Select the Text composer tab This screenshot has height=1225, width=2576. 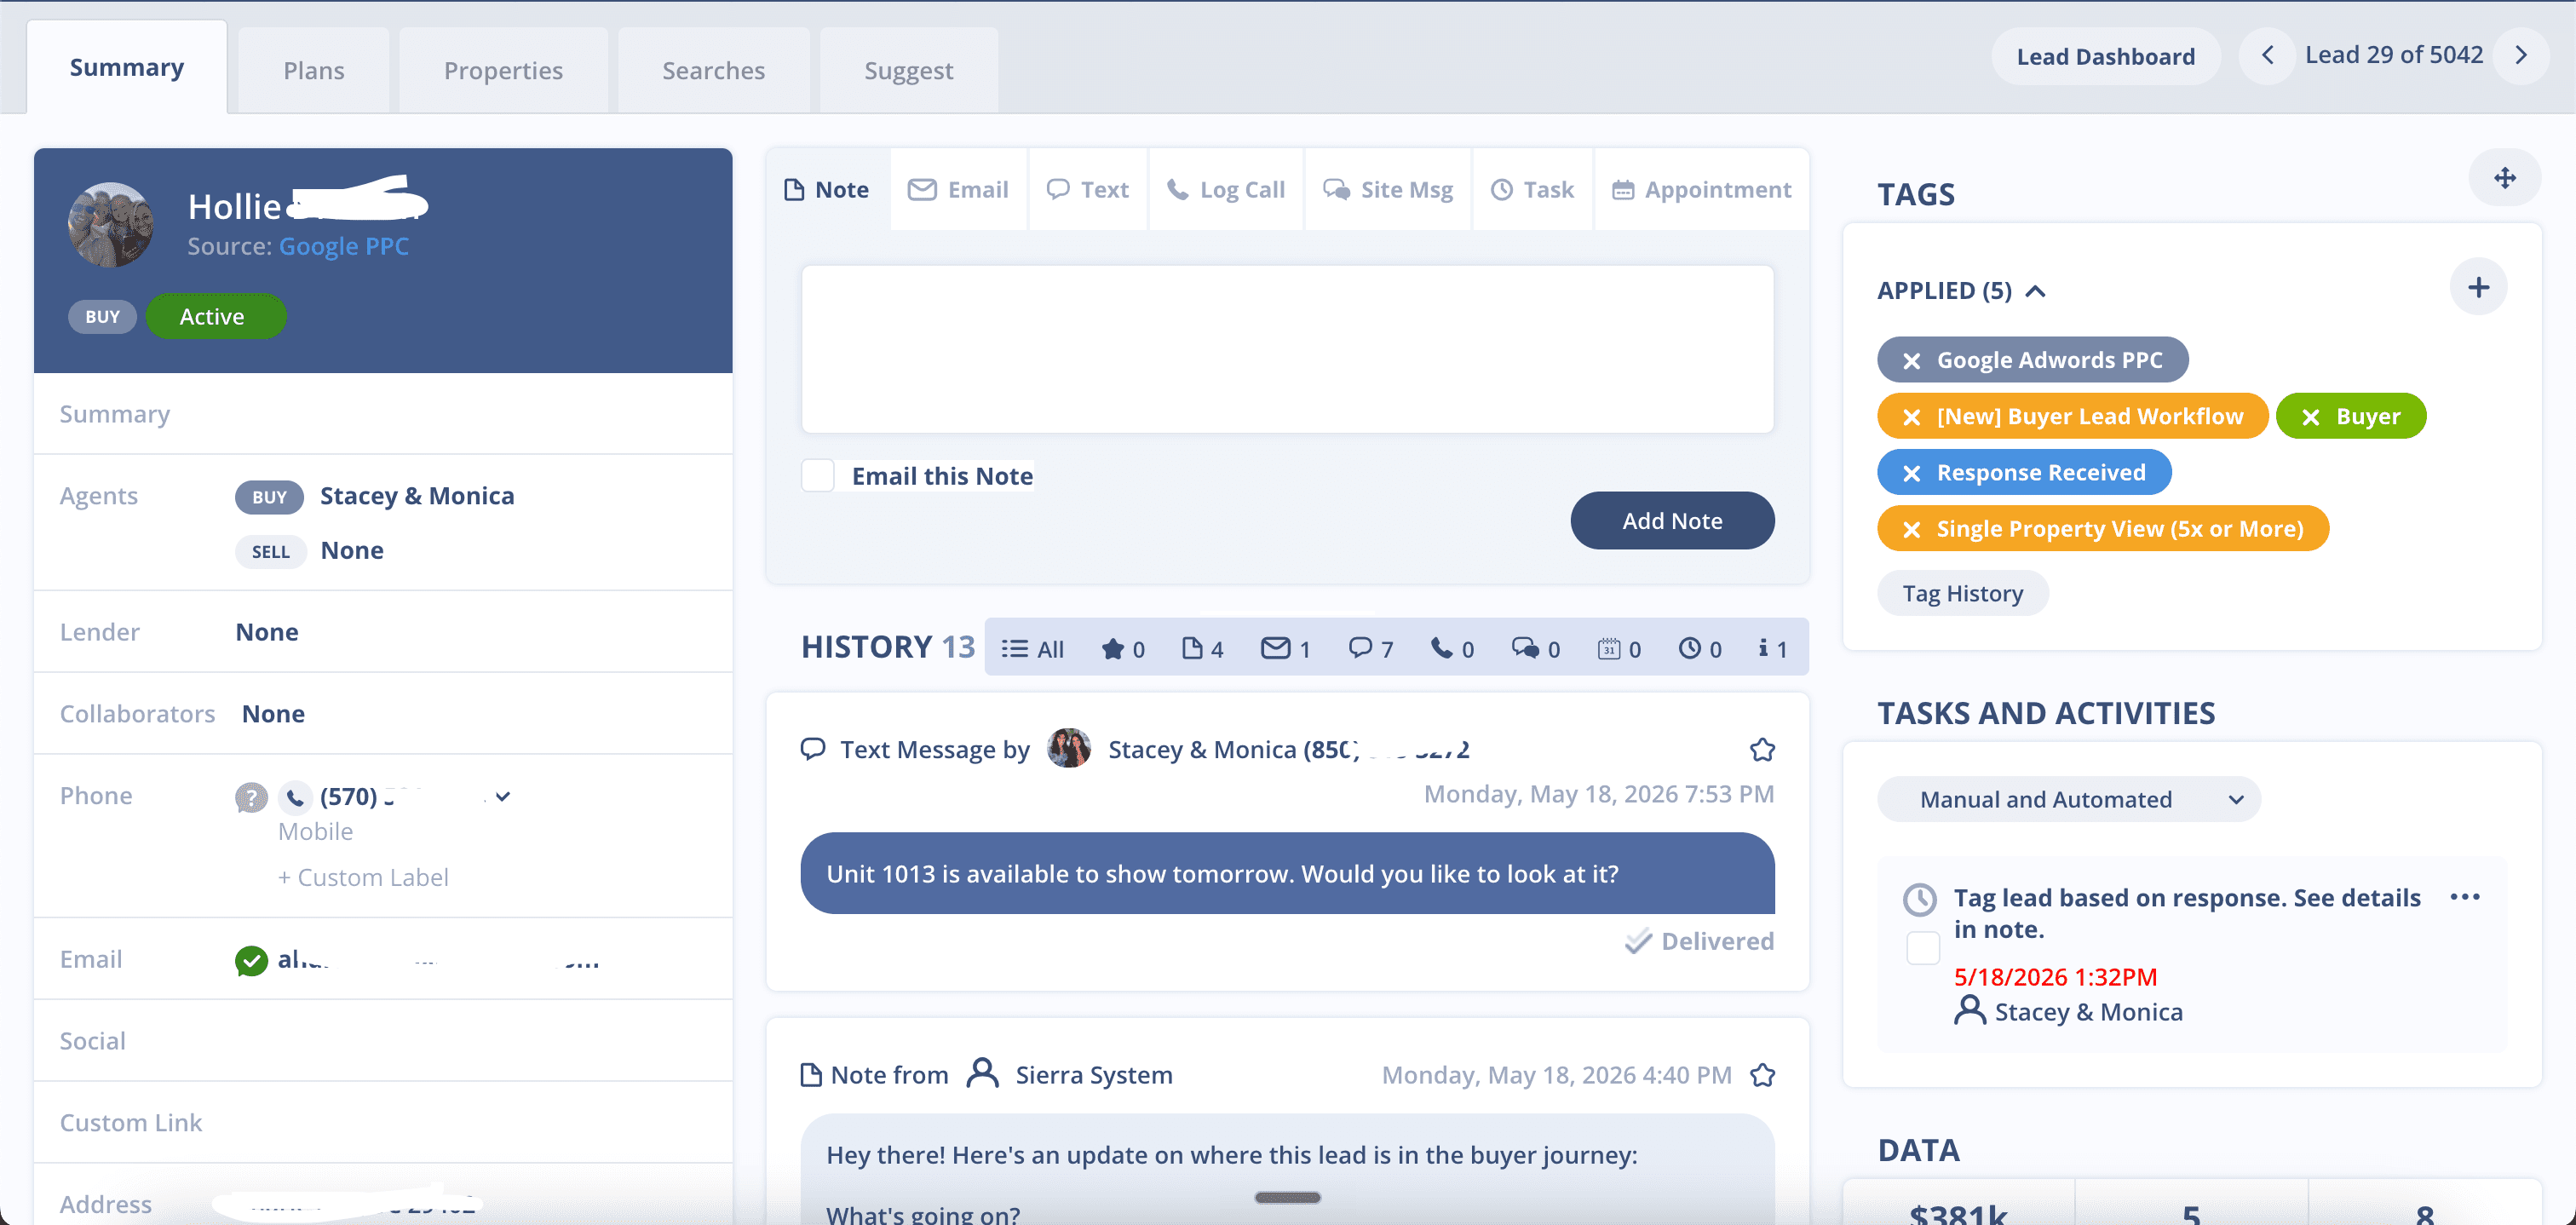(x=1087, y=189)
